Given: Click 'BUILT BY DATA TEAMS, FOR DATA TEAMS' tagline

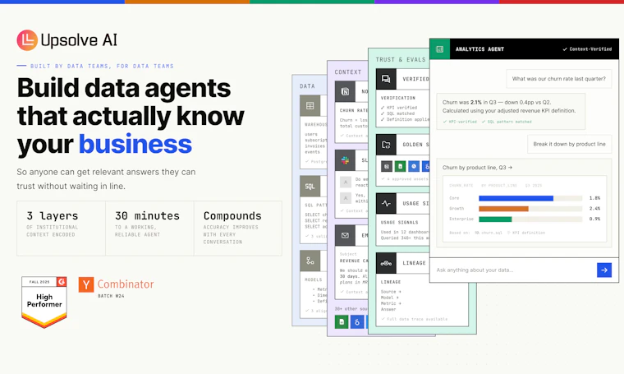Looking at the screenshot, I should click(x=102, y=66).
